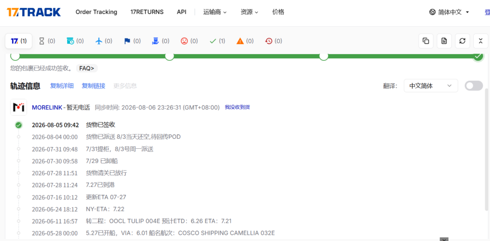This screenshot has height=241, width=490.
Task: Open the 价格 pricing page
Action: coord(278,12)
